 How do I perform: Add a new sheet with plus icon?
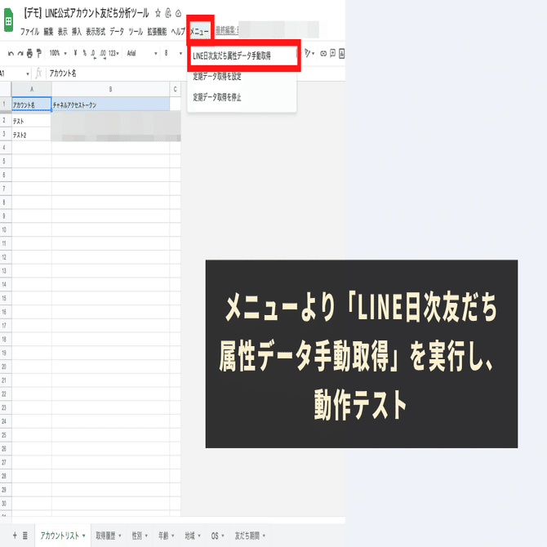[x=15, y=535]
